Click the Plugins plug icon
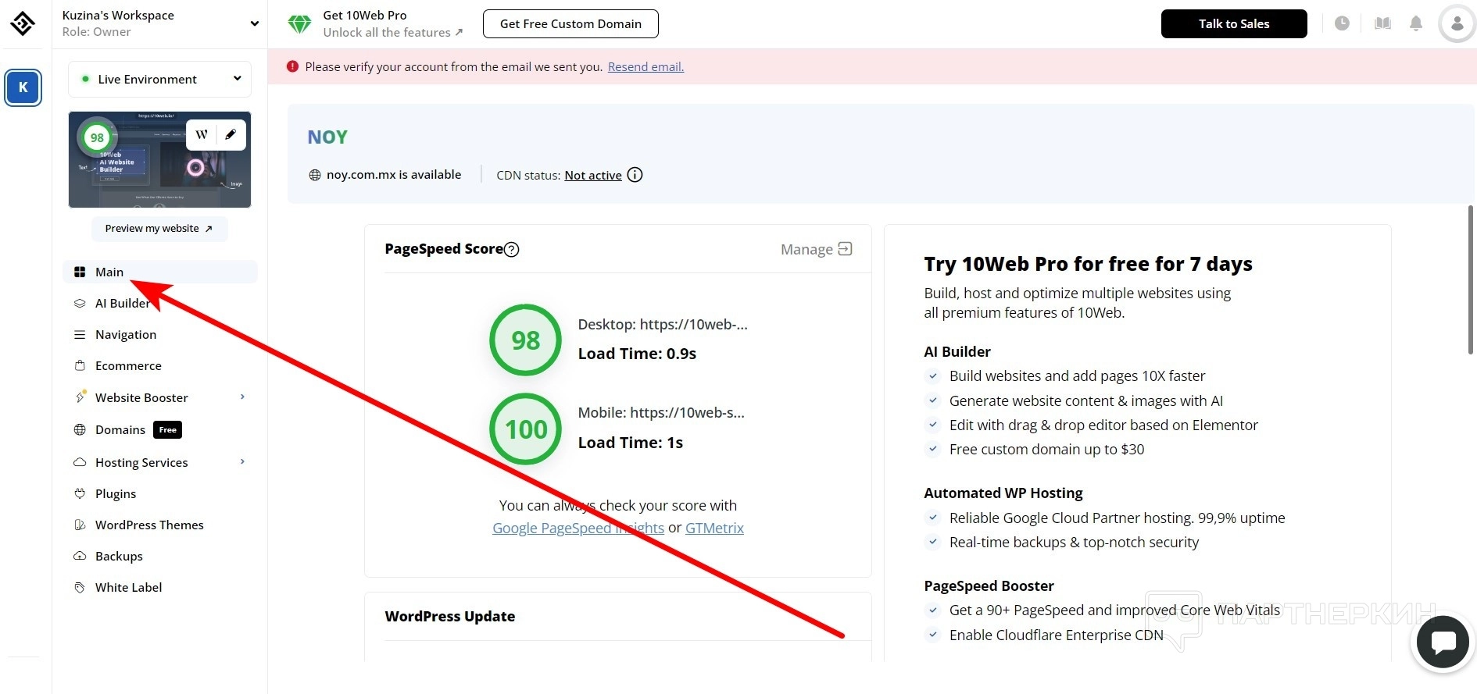The height and width of the screenshot is (694, 1477). click(x=80, y=493)
